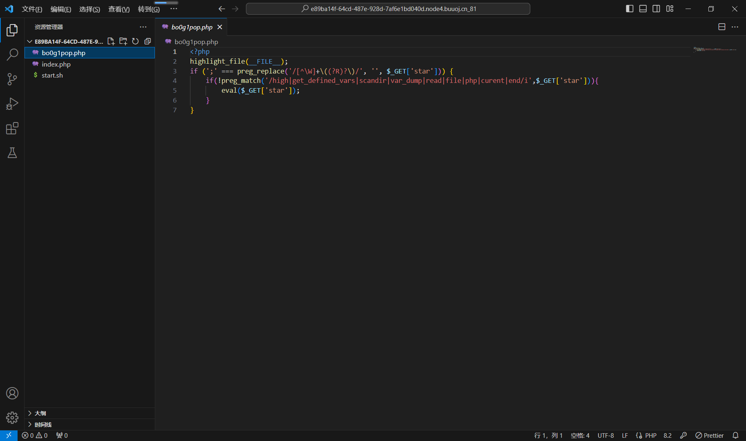Switch to the bo0g1pop.php editor tab

point(192,27)
